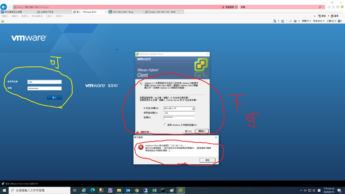Click 確定 OK button in error dialog
This screenshot has height=194, width=345.
(x=207, y=160)
